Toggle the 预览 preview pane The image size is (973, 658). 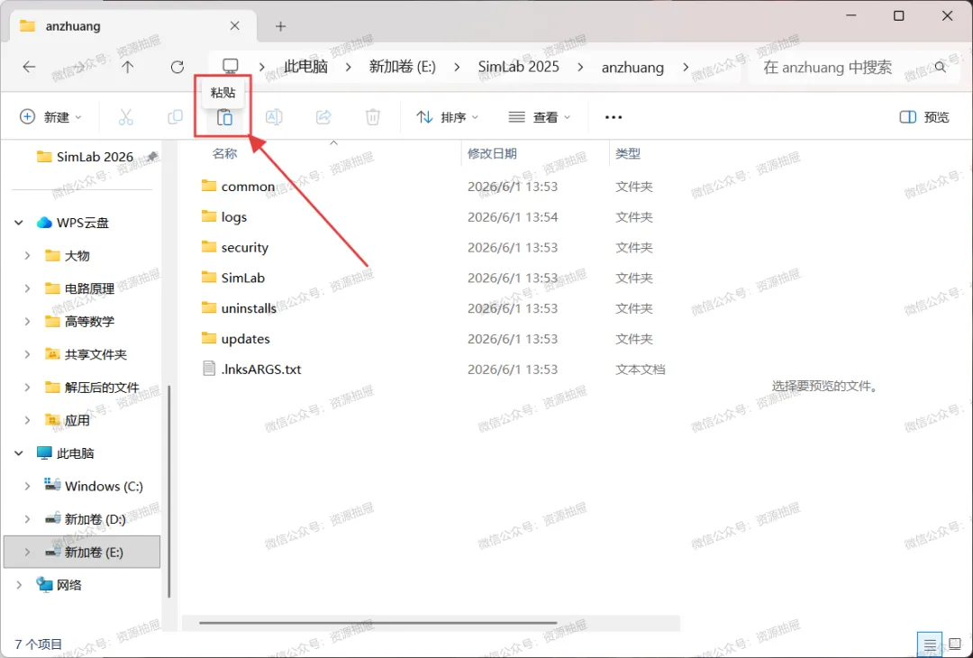click(x=924, y=116)
